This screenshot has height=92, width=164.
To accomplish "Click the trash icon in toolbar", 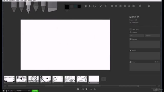I will (x=86, y=6).
